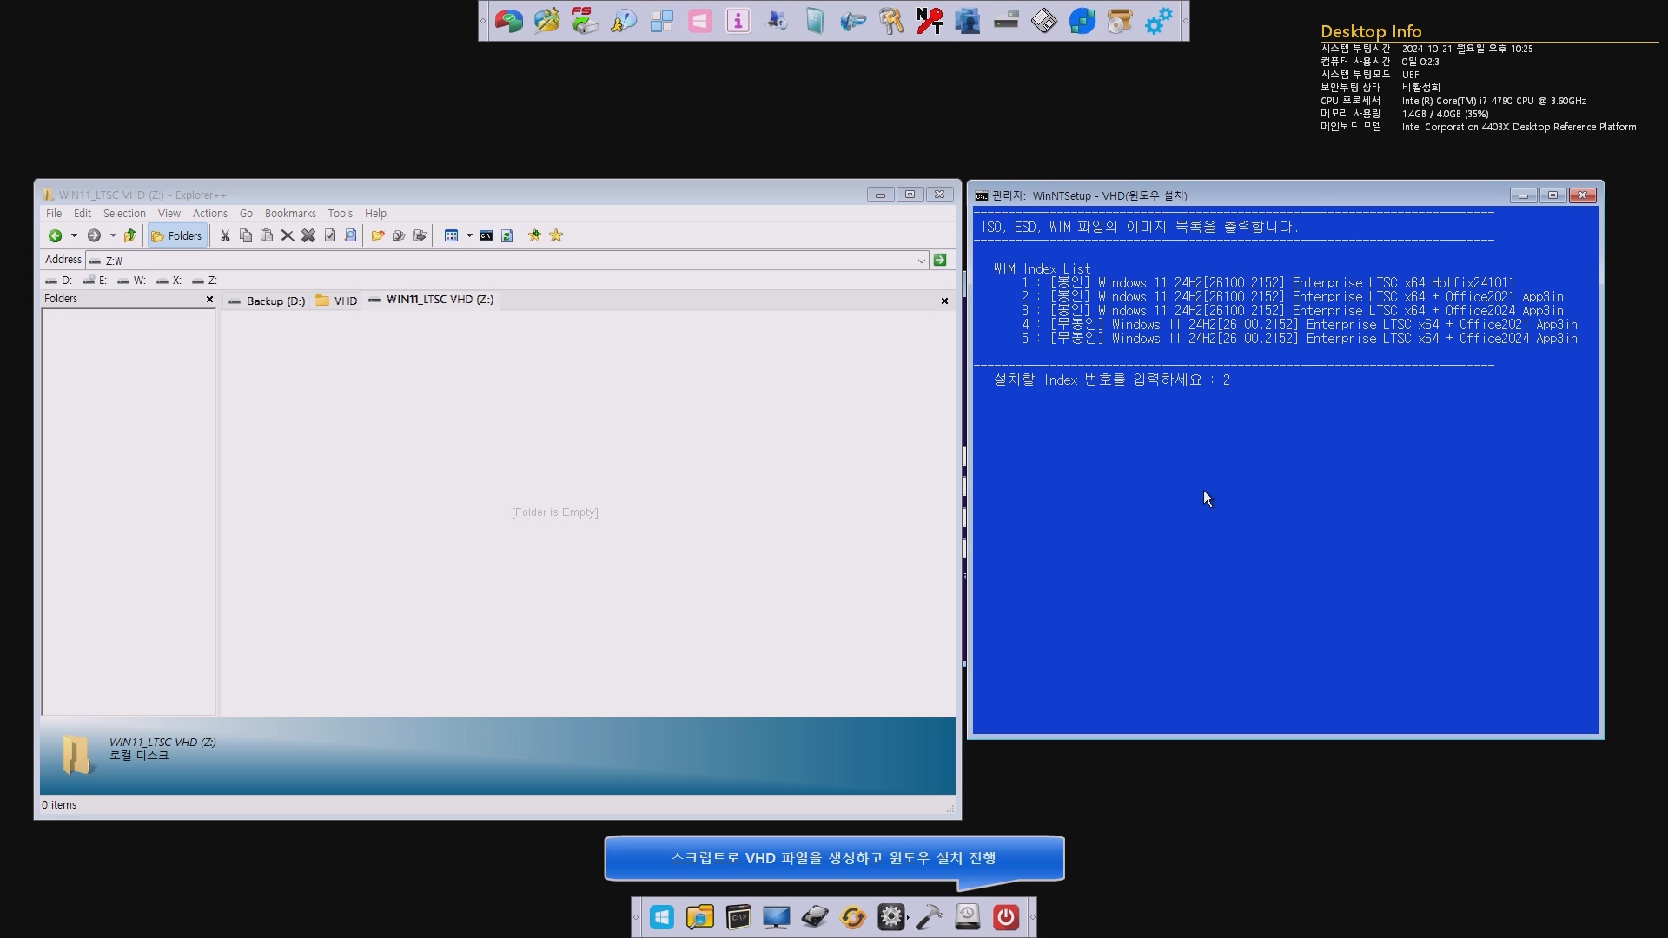Viewport: 1668px width, 938px height.
Task: Launch the NT key icon in top dock
Action: (x=929, y=21)
